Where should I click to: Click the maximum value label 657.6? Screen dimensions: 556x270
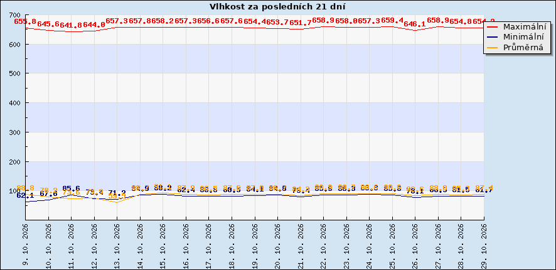232,21
